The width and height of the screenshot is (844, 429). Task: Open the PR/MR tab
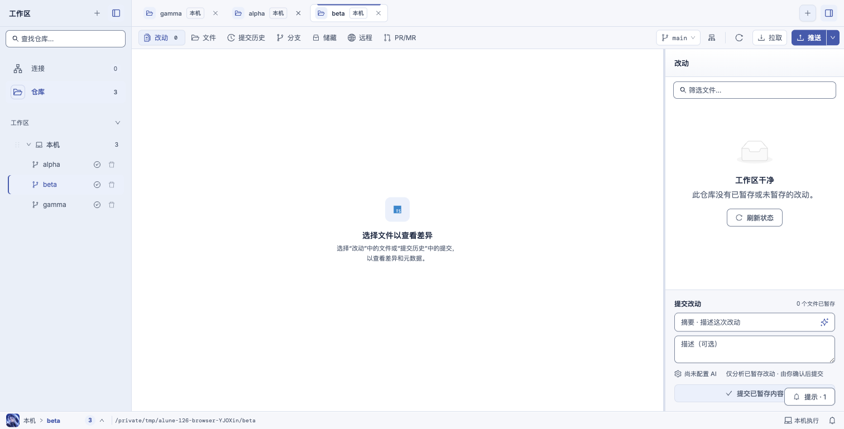point(400,38)
